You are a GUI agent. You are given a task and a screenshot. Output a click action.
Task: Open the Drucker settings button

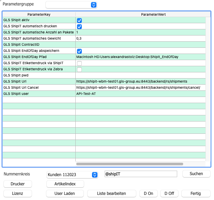[18, 184]
